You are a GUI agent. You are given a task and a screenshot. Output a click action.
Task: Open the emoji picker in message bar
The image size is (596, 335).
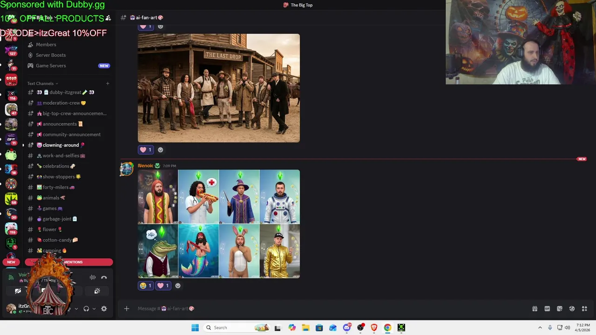pos(572,308)
